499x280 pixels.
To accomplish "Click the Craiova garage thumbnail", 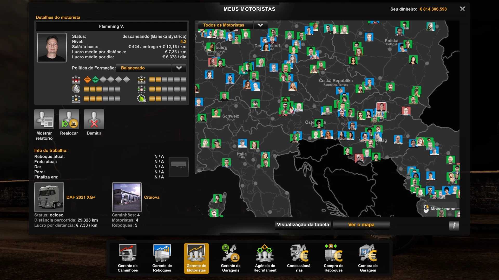I will (127, 197).
